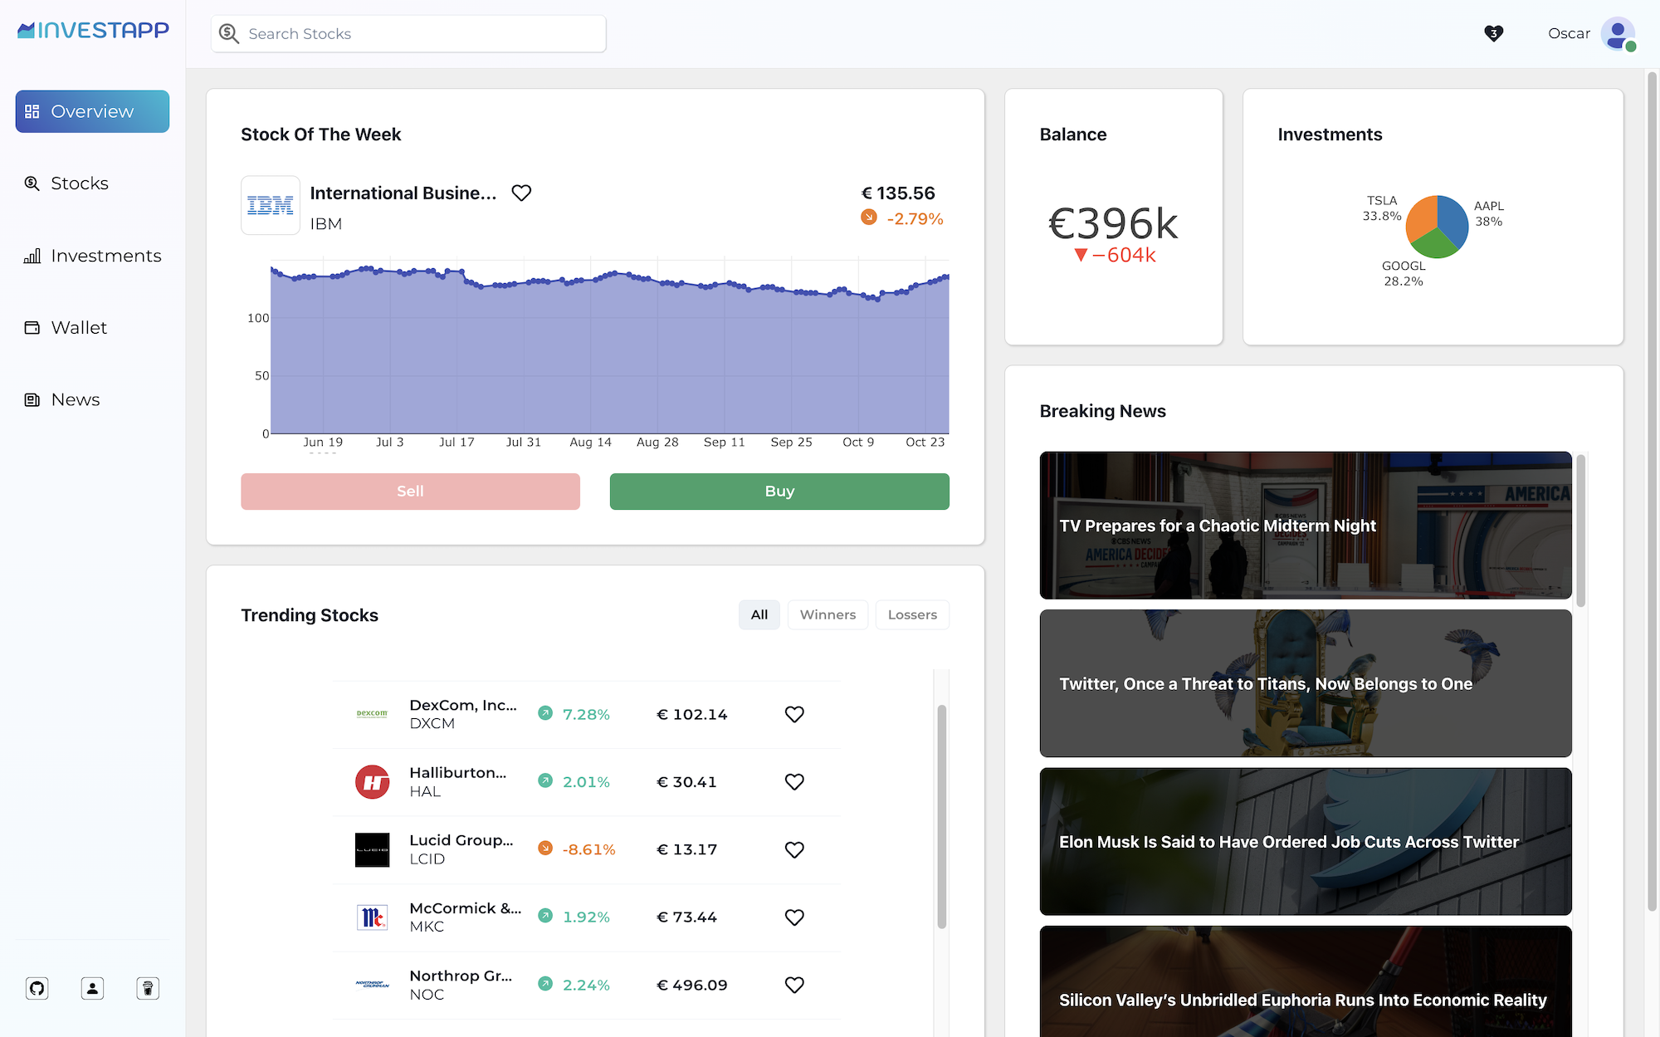
Task: Toggle favorite heart for DexCom
Action: (794, 714)
